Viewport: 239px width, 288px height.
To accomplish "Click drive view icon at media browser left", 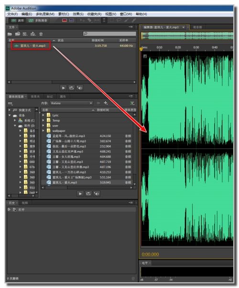I will pos(10,104).
